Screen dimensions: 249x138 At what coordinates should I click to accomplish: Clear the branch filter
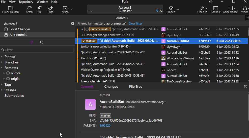[135, 24]
